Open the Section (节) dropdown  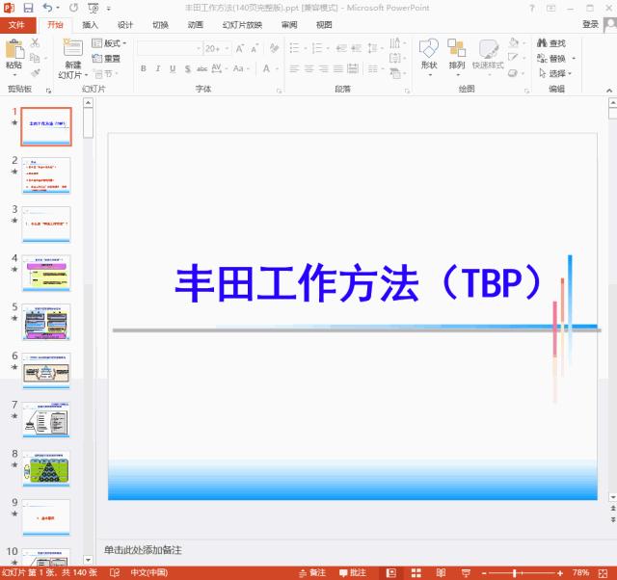pyautogui.click(x=105, y=73)
